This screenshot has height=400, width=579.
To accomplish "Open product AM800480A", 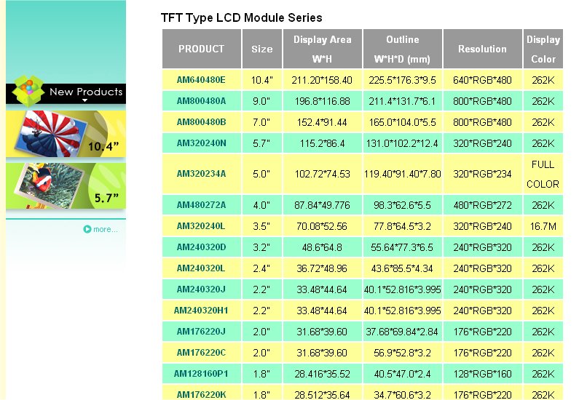I will [201, 100].
